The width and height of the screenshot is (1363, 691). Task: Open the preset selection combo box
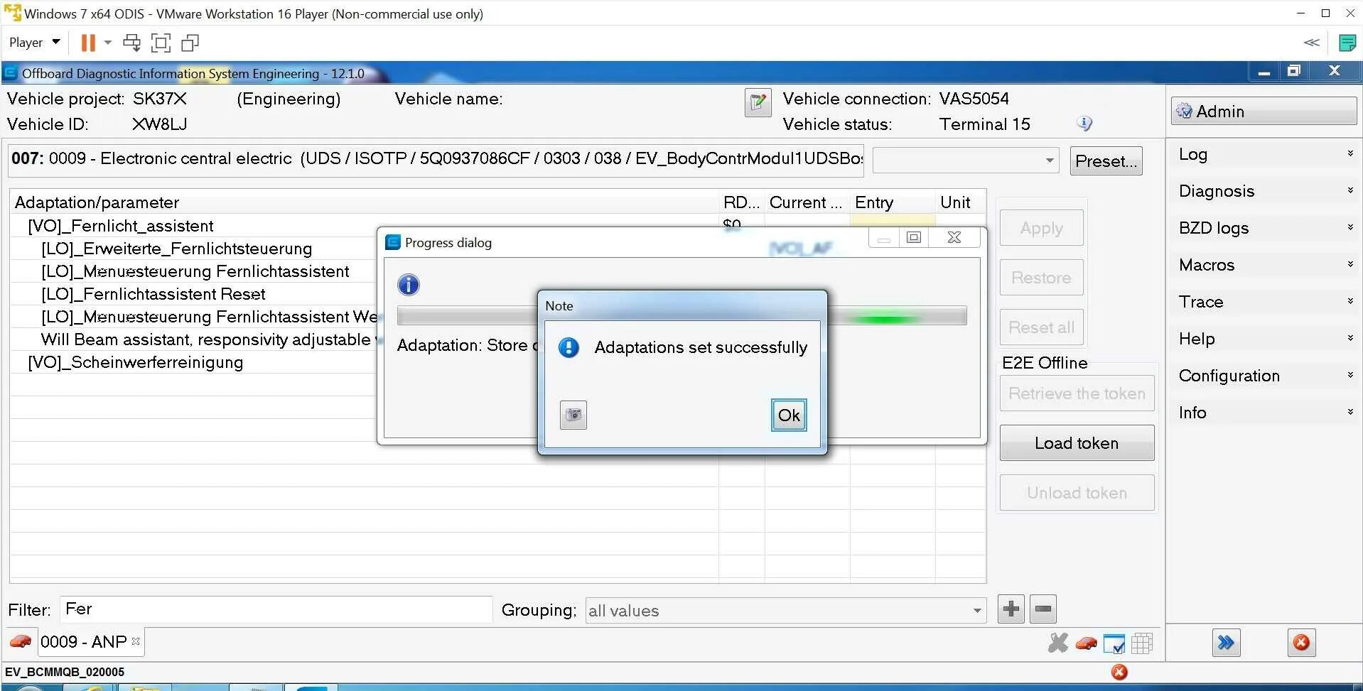(x=966, y=160)
